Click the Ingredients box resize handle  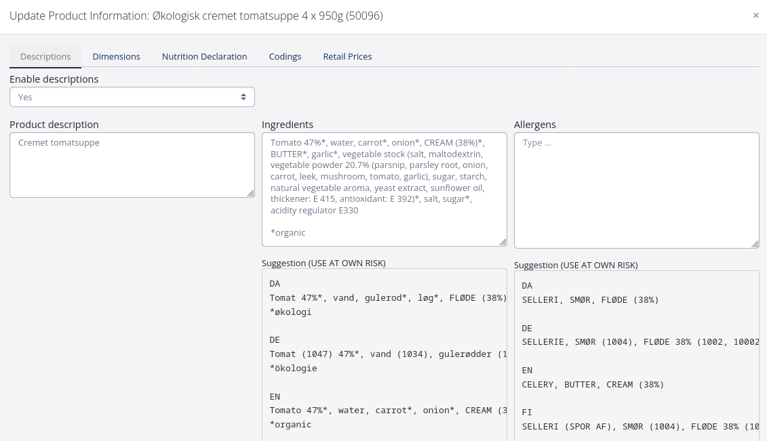point(503,242)
